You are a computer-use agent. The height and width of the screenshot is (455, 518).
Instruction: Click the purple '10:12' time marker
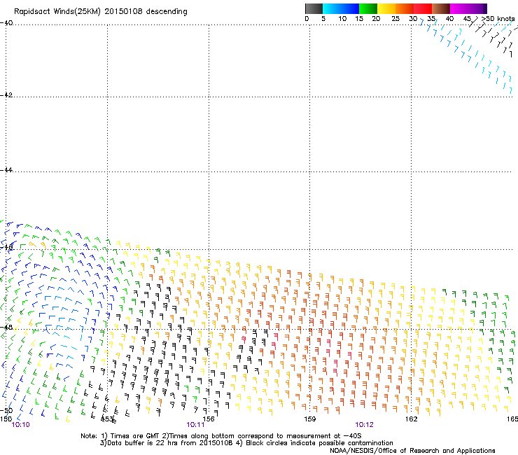(x=365, y=425)
